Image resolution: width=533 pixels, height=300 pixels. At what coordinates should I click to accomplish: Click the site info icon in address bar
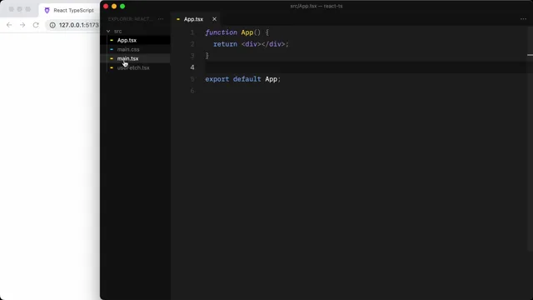click(x=52, y=25)
